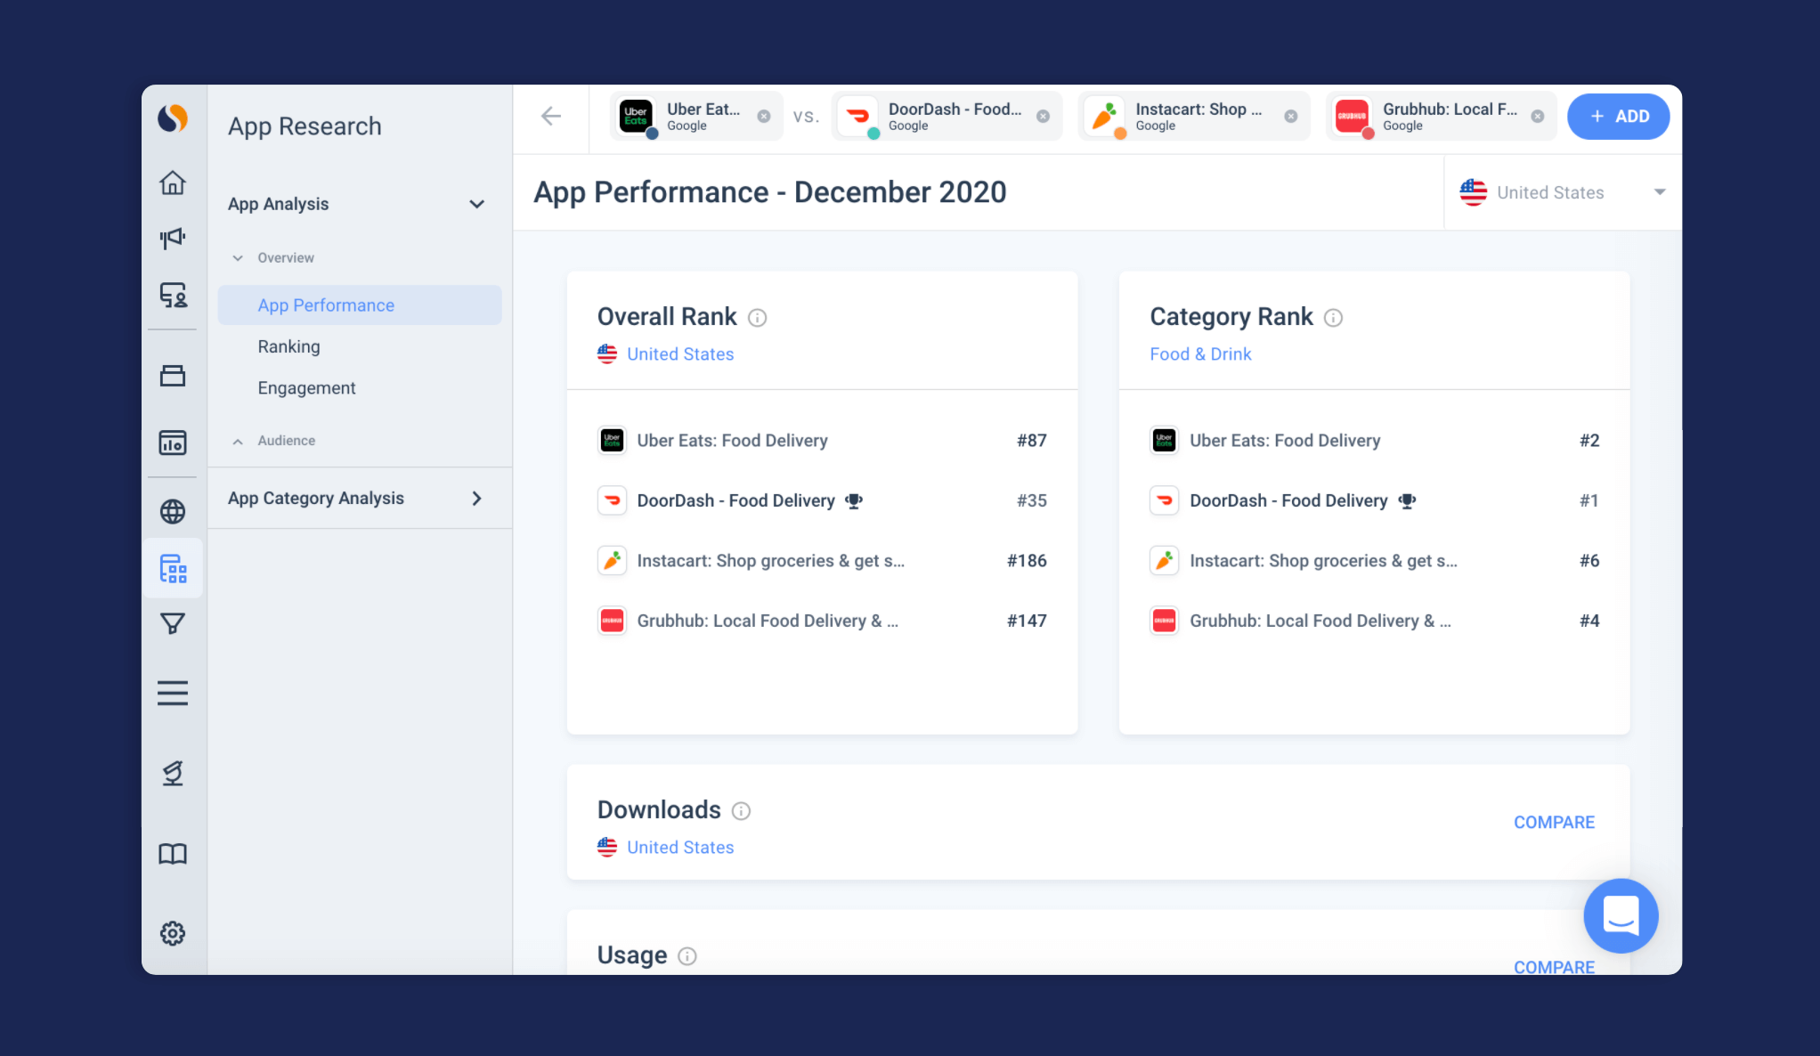
Task: Select Grubhub row in Overall Rank
Action: tap(822, 621)
